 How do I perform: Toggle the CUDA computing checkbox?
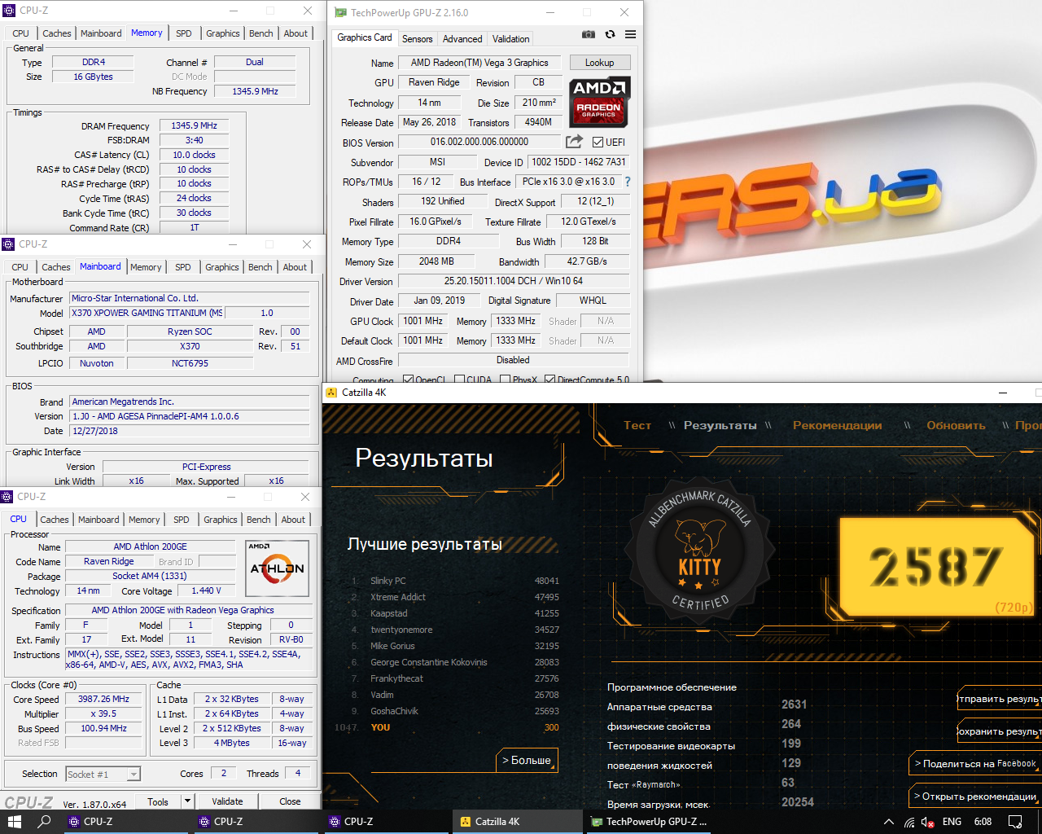click(459, 380)
